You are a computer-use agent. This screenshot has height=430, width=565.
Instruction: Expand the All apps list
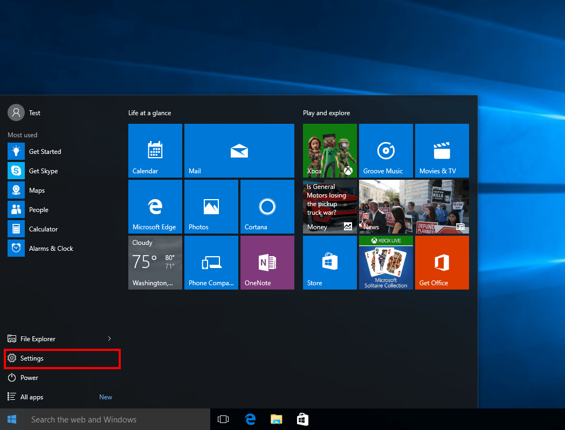pos(32,397)
